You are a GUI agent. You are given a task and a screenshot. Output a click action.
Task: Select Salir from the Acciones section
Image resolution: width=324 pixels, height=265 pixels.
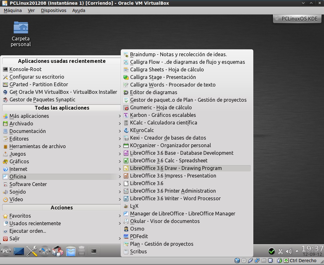(14, 238)
